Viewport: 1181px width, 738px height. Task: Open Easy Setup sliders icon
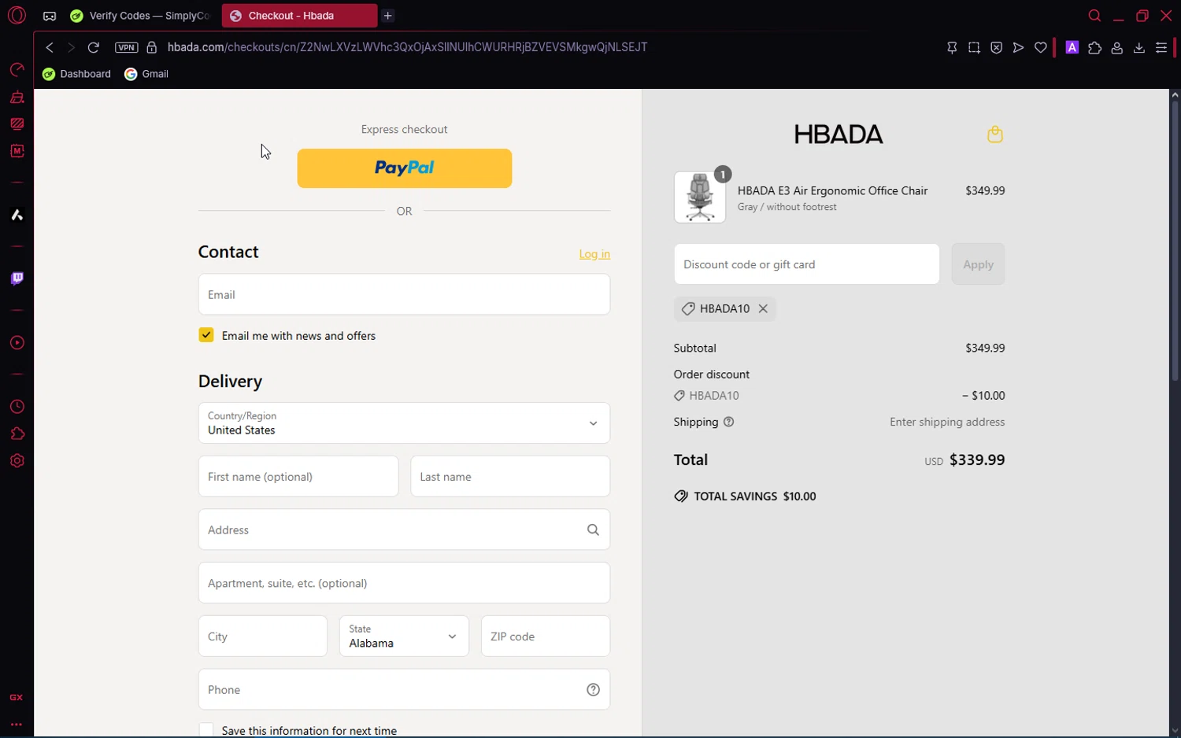(1161, 48)
